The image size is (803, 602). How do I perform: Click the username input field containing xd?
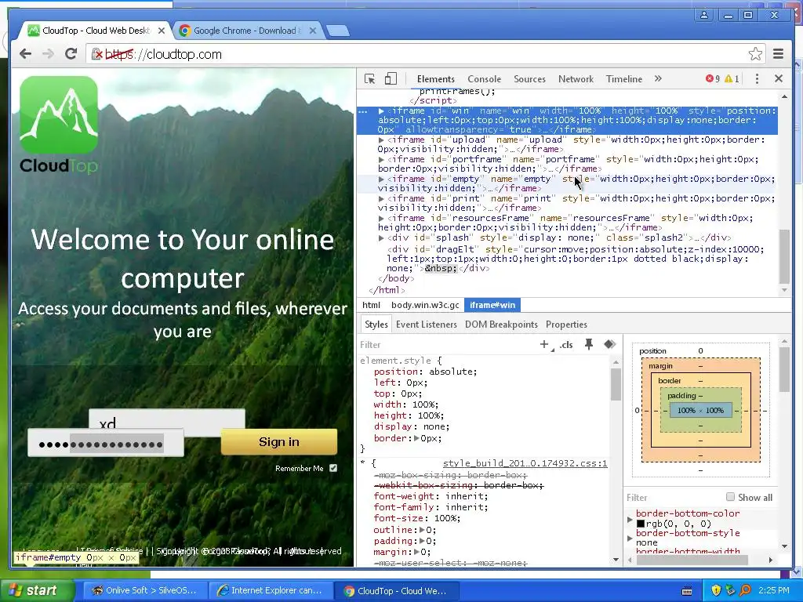[x=167, y=419]
